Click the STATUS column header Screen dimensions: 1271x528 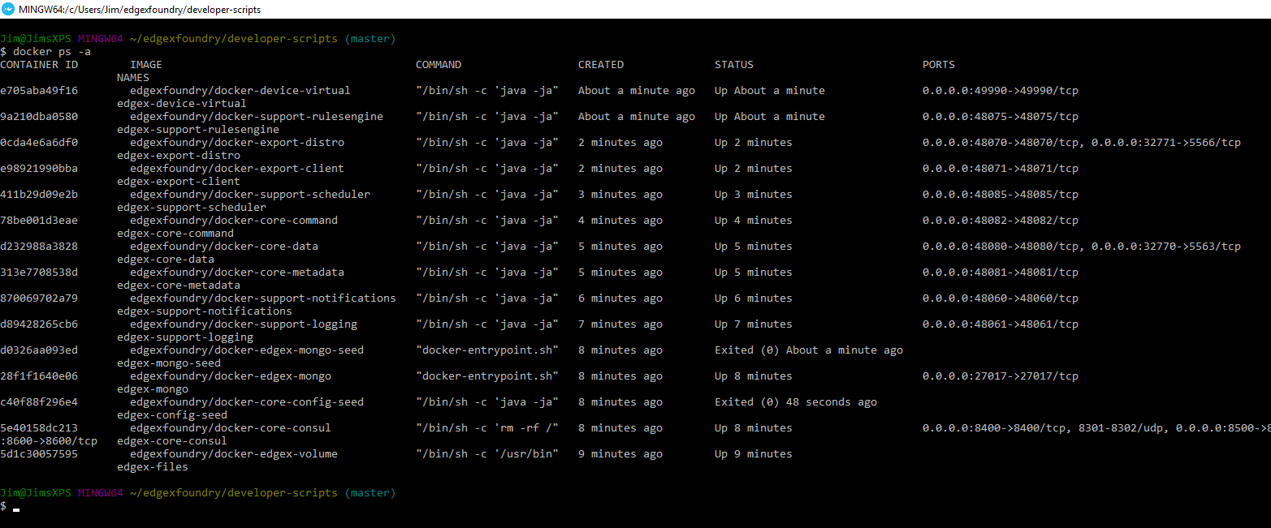pyautogui.click(x=733, y=65)
